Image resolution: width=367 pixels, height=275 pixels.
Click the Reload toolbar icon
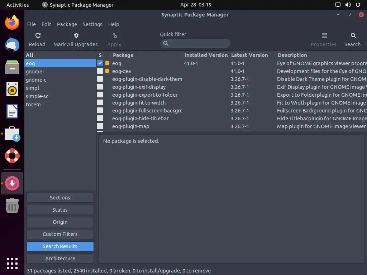(x=38, y=35)
